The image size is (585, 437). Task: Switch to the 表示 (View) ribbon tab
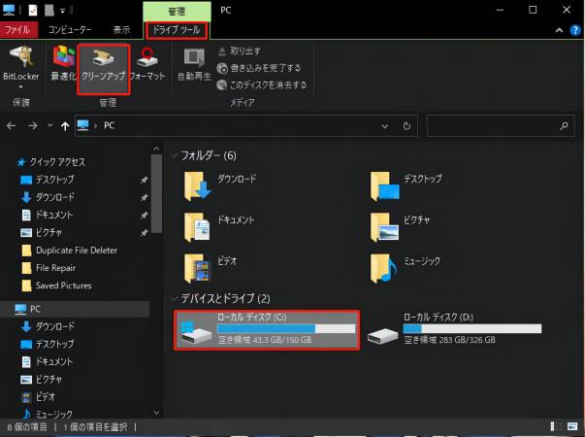pos(121,30)
